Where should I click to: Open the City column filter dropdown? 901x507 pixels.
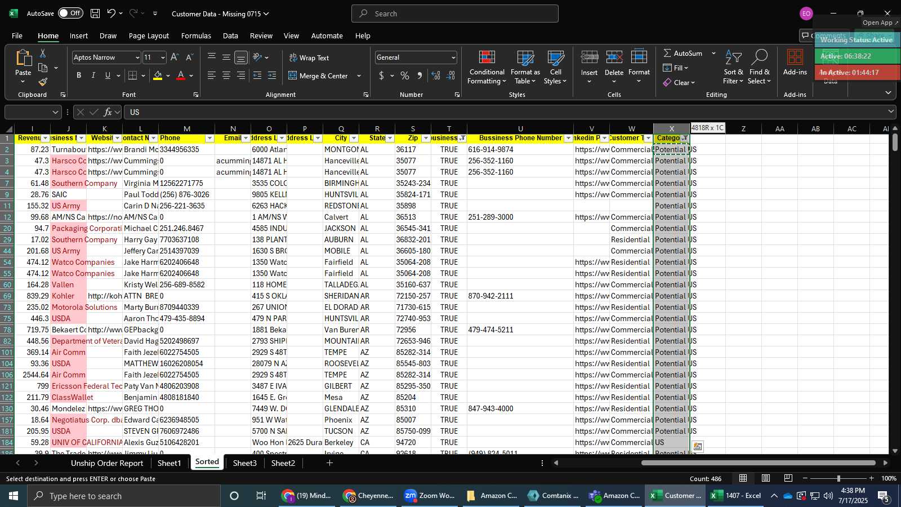coord(354,138)
